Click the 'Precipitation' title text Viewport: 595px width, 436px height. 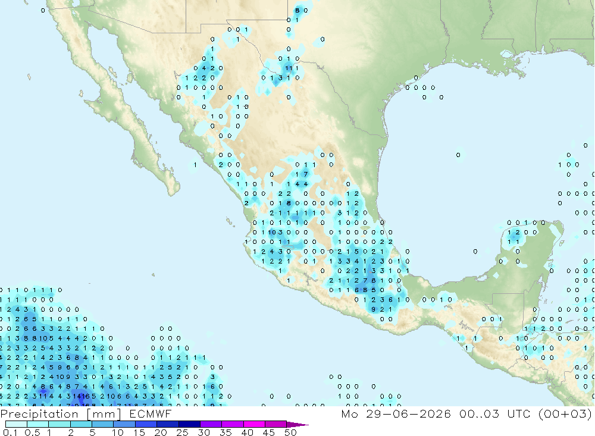39,414
